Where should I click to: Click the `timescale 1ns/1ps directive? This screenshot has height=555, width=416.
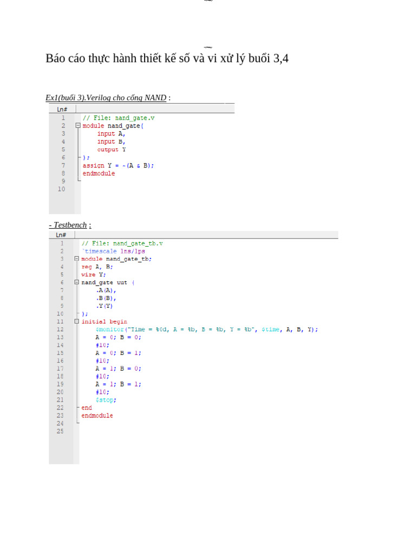(x=113, y=251)
